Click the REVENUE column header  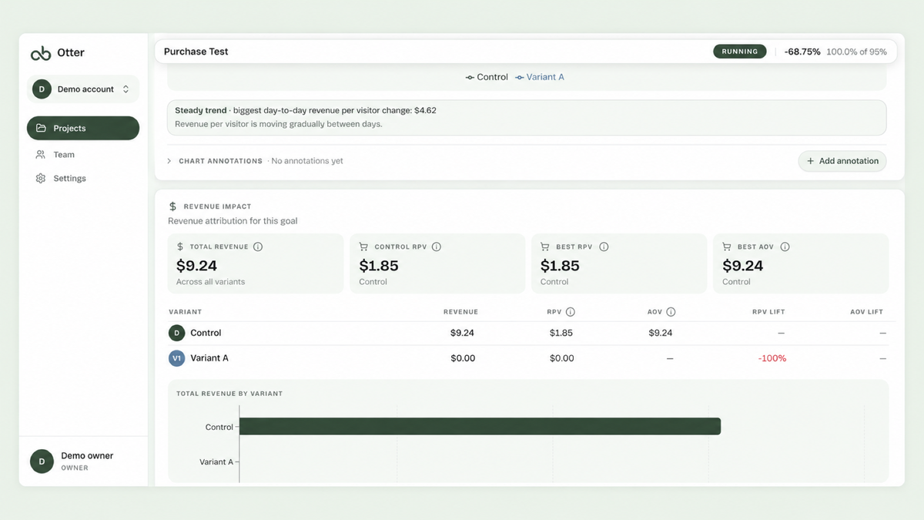coord(460,312)
